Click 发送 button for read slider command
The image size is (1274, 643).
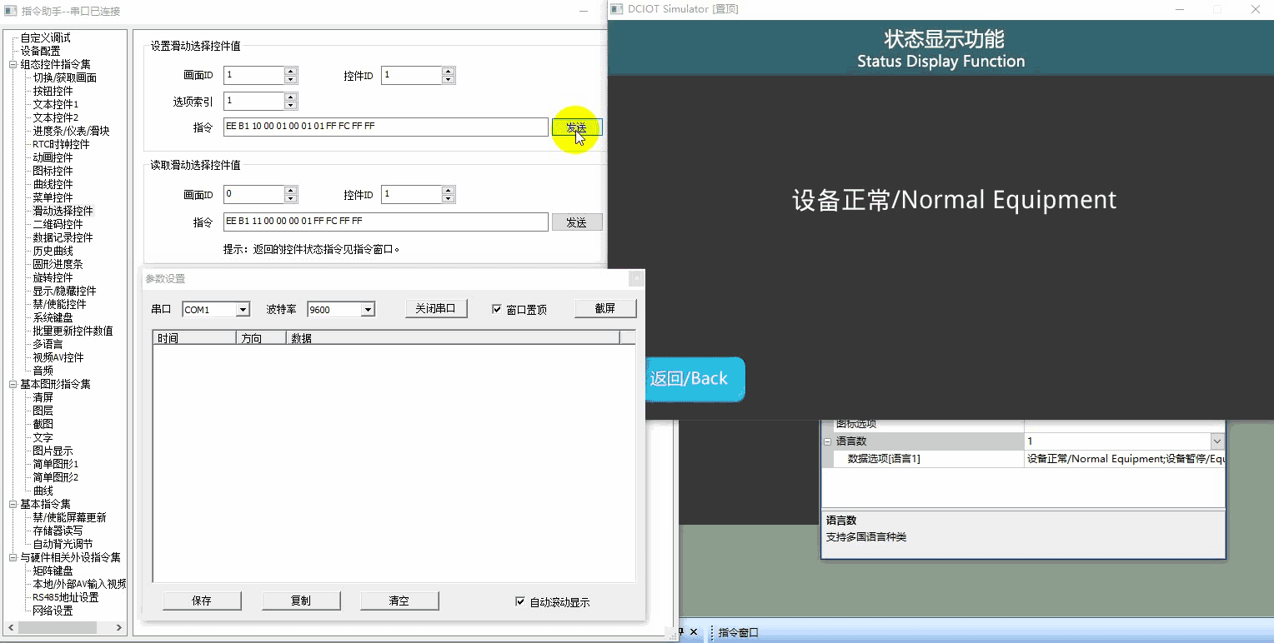pyautogui.click(x=576, y=222)
